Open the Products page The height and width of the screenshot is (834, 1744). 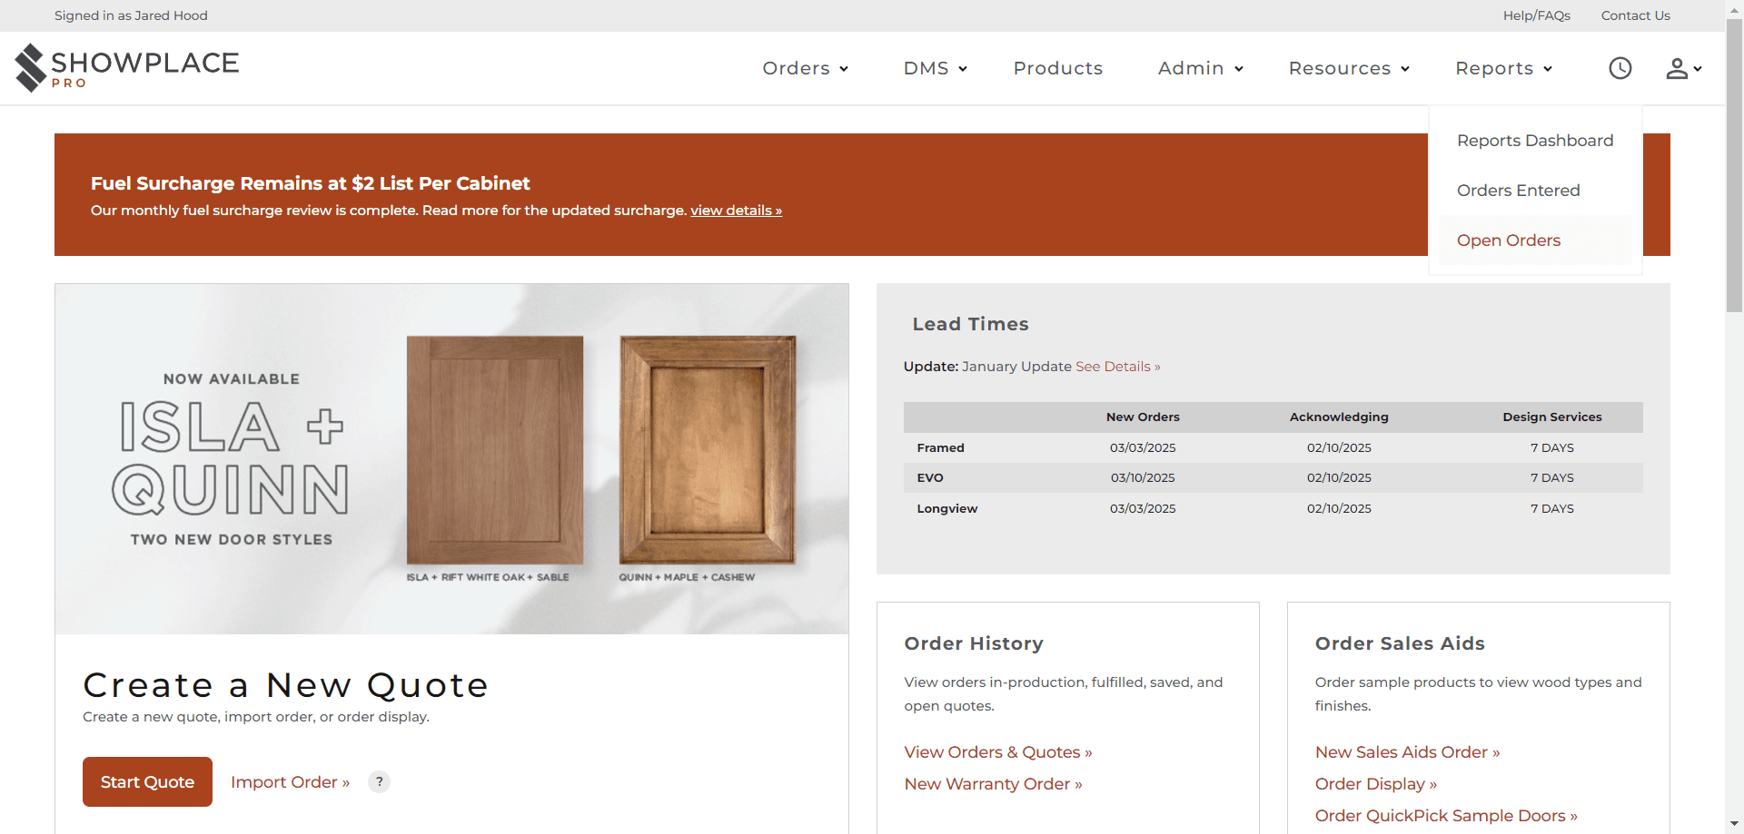[x=1058, y=68]
